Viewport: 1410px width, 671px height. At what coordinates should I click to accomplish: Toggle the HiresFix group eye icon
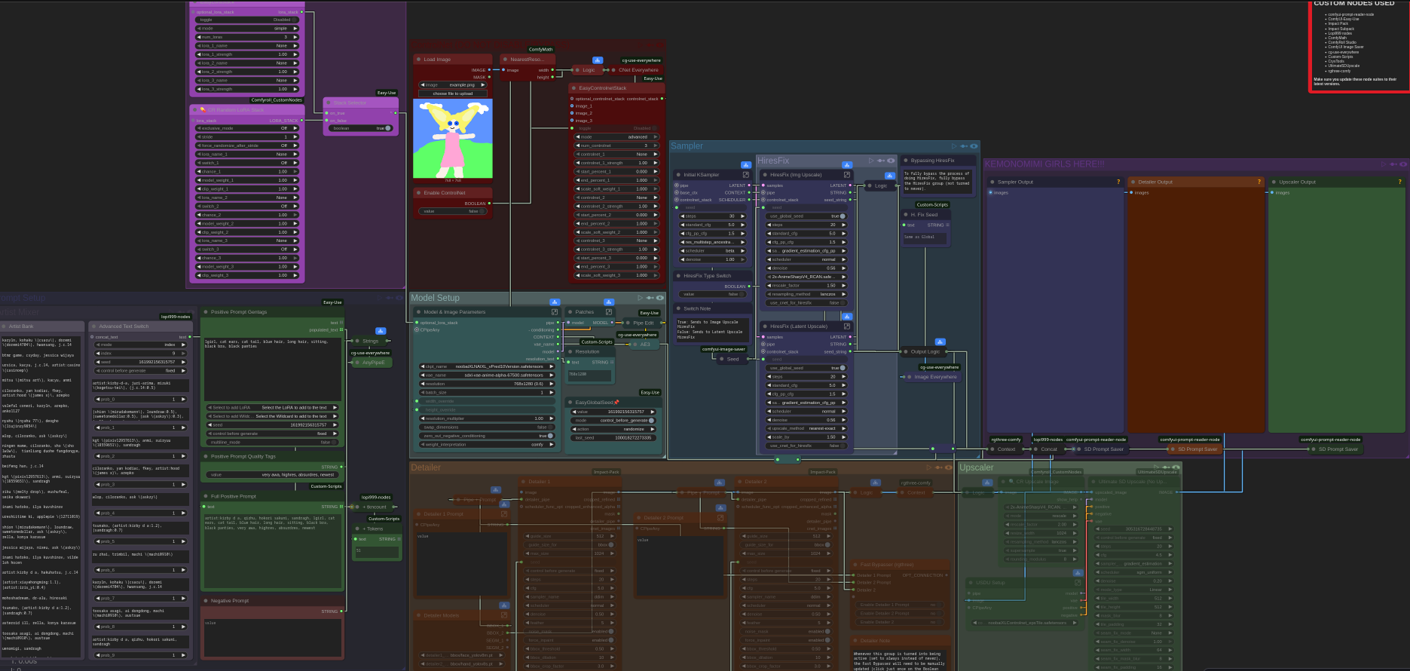click(x=891, y=161)
